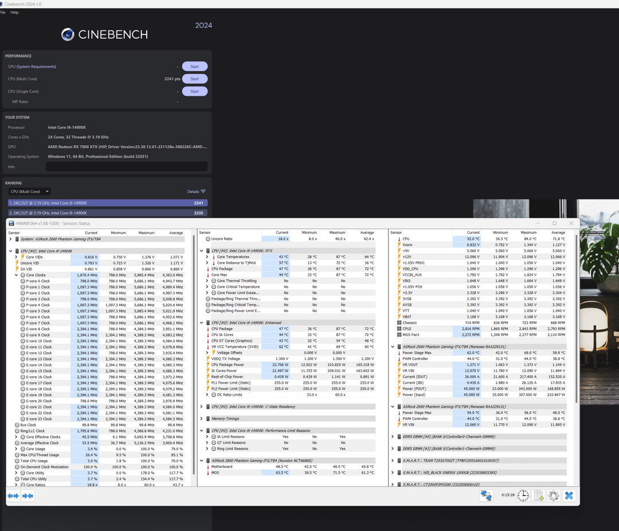Click the log file save icon in HWiNFO
This screenshot has height=531, width=619.
538,495
